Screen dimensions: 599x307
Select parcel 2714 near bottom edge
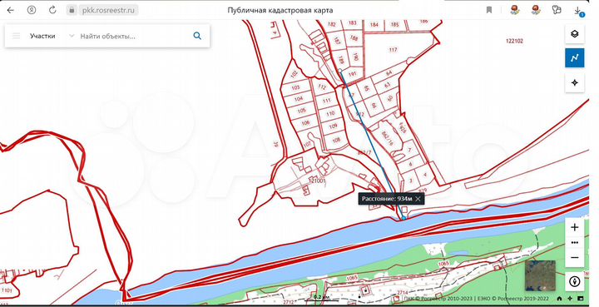[x=402, y=292]
